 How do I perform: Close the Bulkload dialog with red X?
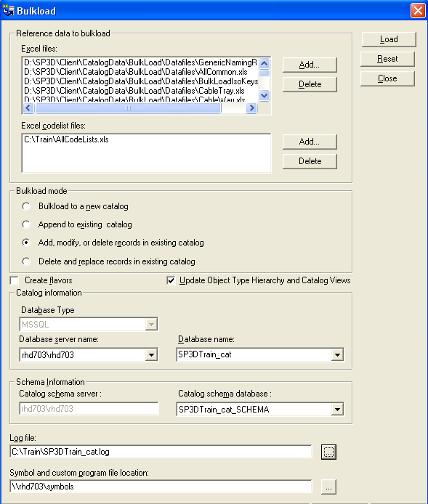418,11
